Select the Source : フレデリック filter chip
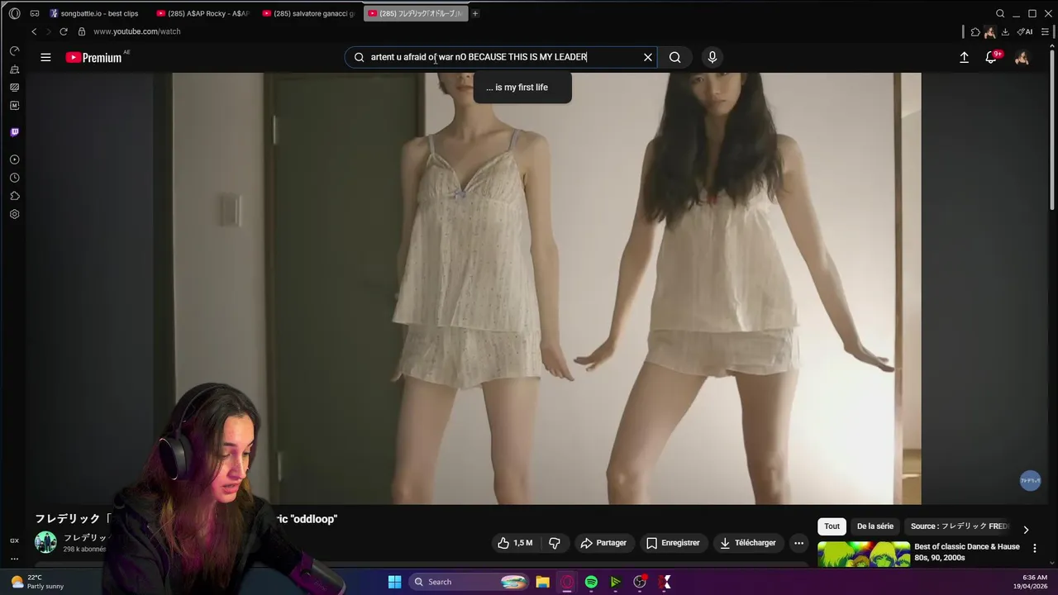 coord(960,526)
